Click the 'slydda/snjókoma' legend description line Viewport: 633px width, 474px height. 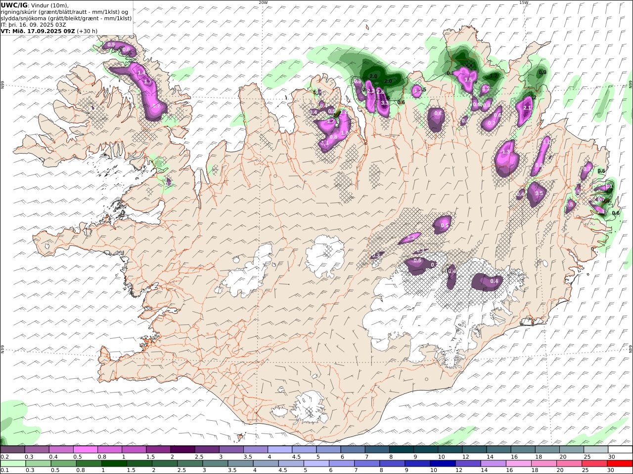(x=66, y=18)
